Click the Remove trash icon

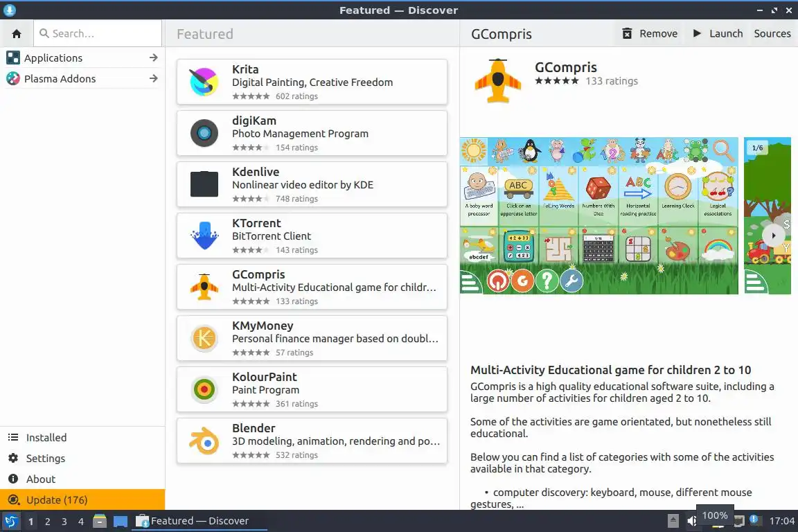[x=627, y=34]
